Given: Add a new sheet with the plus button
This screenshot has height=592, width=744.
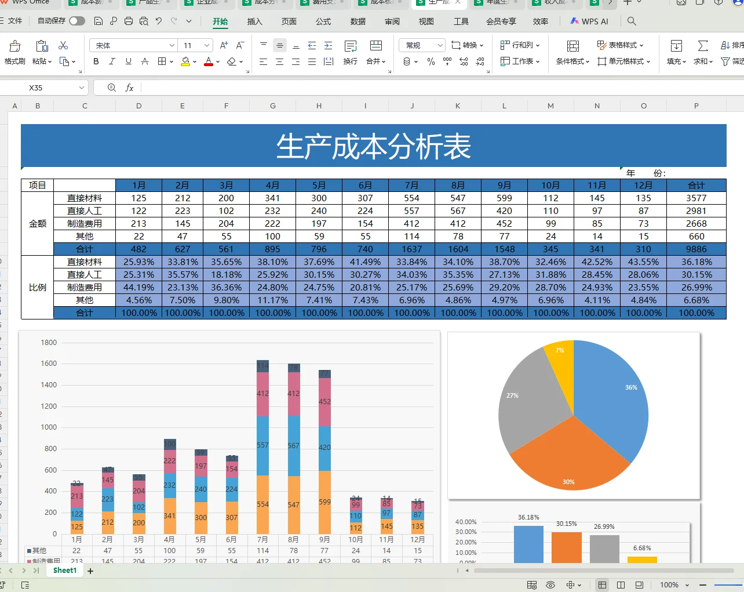Looking at the screenshot, I should click(x=90, y=570).
